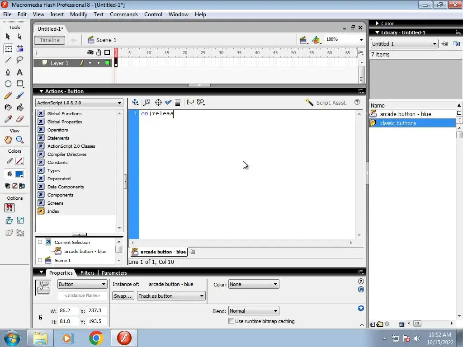
Task: Select the Hand tool
Action: [8, 140]
